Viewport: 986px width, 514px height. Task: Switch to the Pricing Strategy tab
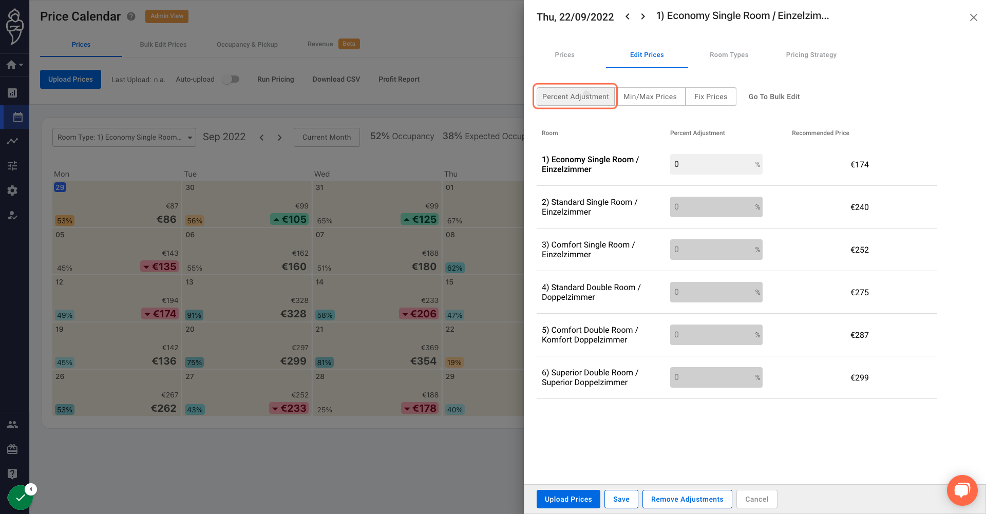pos(811,55)
